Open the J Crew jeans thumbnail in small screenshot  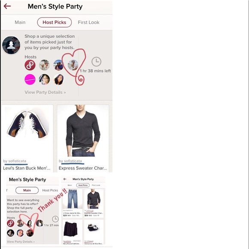point(73,199)
